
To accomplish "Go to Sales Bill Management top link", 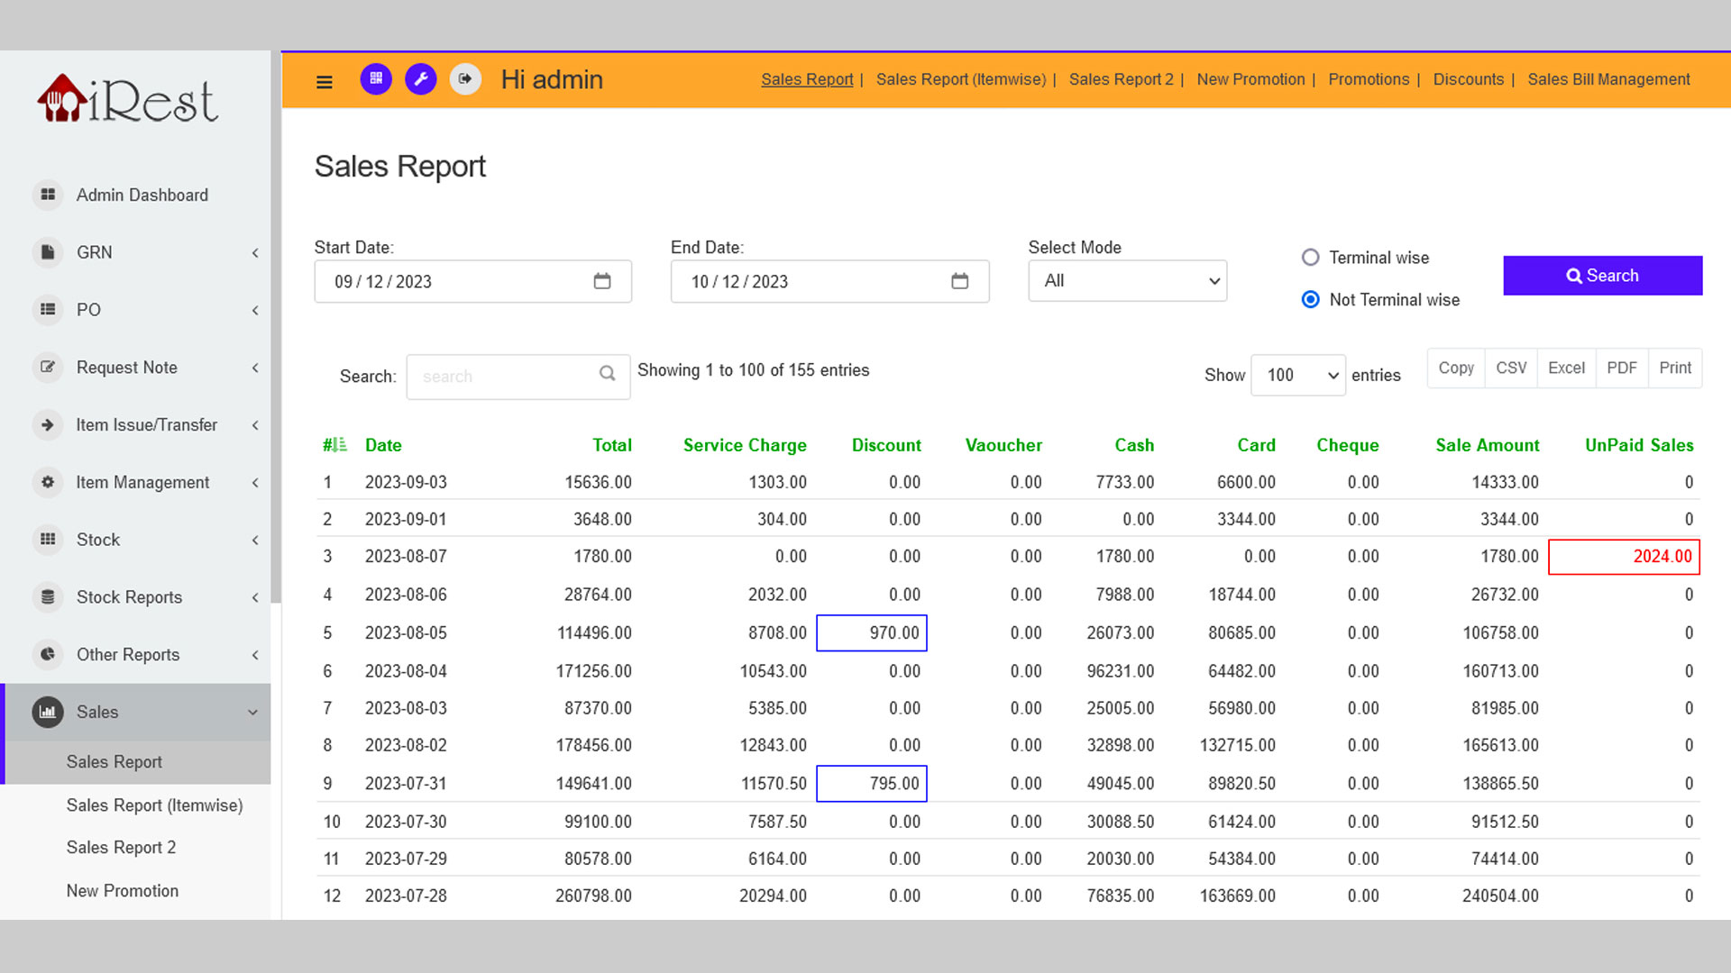I will 1608,79.
